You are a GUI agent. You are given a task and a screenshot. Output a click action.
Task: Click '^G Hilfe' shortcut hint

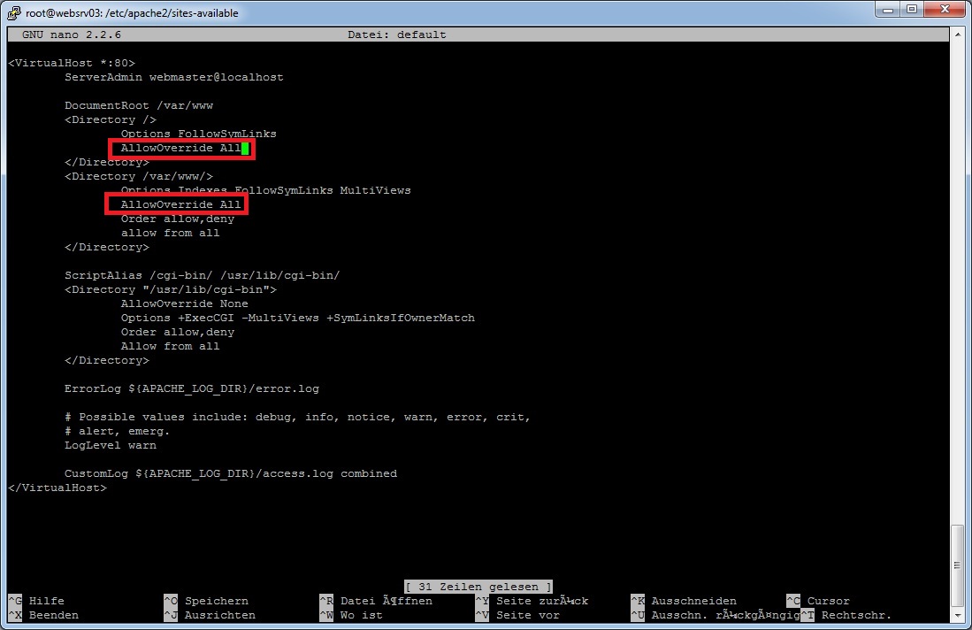tap(36, 601)
